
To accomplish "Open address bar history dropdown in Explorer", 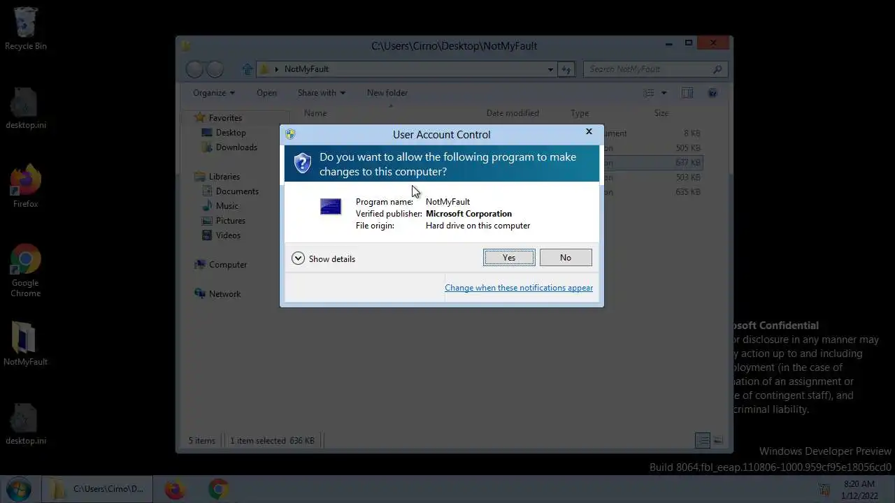I will tap(550, 69).
